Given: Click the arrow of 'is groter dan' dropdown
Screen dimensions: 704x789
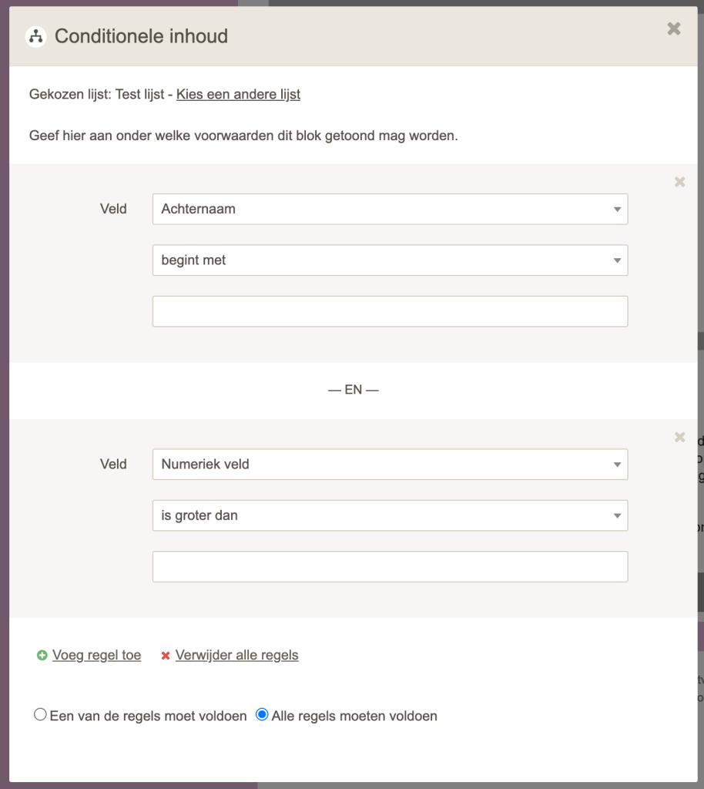Looking at the screenshot, I should (x=617, y=516).
